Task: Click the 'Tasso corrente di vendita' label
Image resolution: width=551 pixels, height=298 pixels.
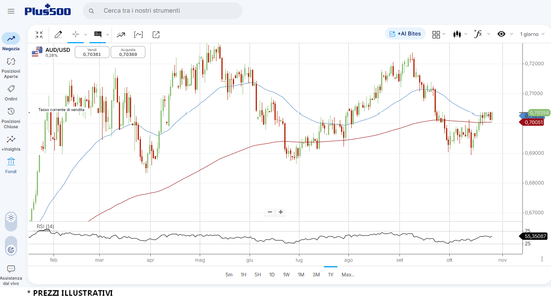Action: pyautogui.click(x=61, y=110)
